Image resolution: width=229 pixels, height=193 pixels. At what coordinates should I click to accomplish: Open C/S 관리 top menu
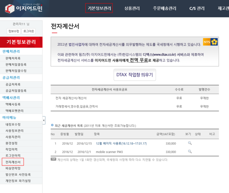tap(197, 8)
